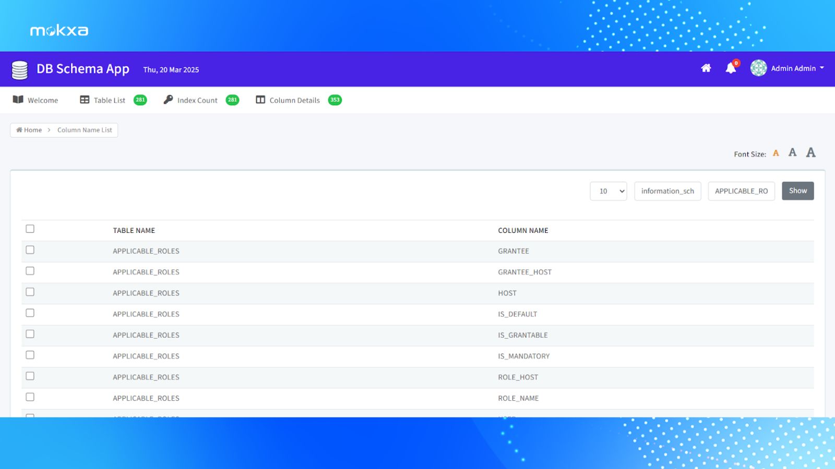The height and width of the screenshot is (469, 835).
Task: Check the IS_DEFAULT row checkbox
Action: [30, 313]
